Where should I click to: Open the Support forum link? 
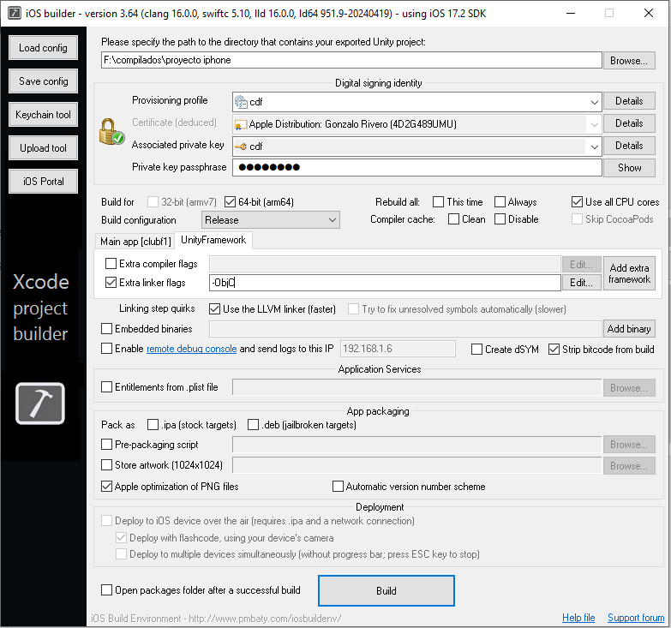coord(636,618)
